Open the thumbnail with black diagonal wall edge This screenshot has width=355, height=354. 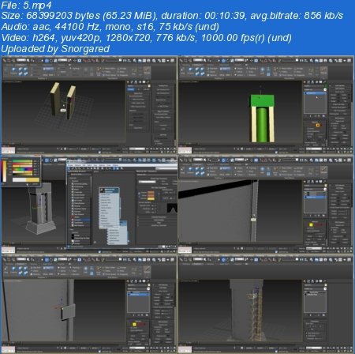pos(266,205)
